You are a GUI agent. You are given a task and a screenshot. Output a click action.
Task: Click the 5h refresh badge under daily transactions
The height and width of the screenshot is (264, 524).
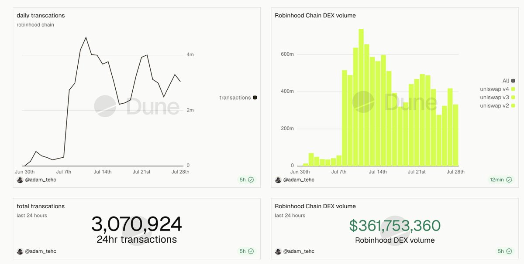pyautogui.click(x=246, y=179)
